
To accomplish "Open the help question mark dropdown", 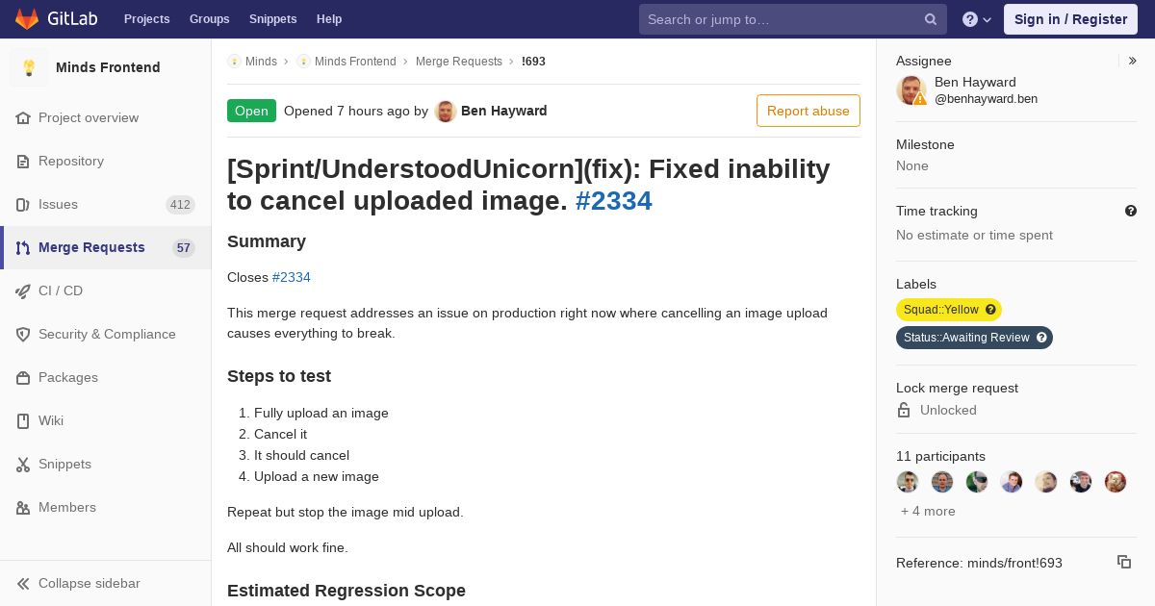I will coord(977,19).
